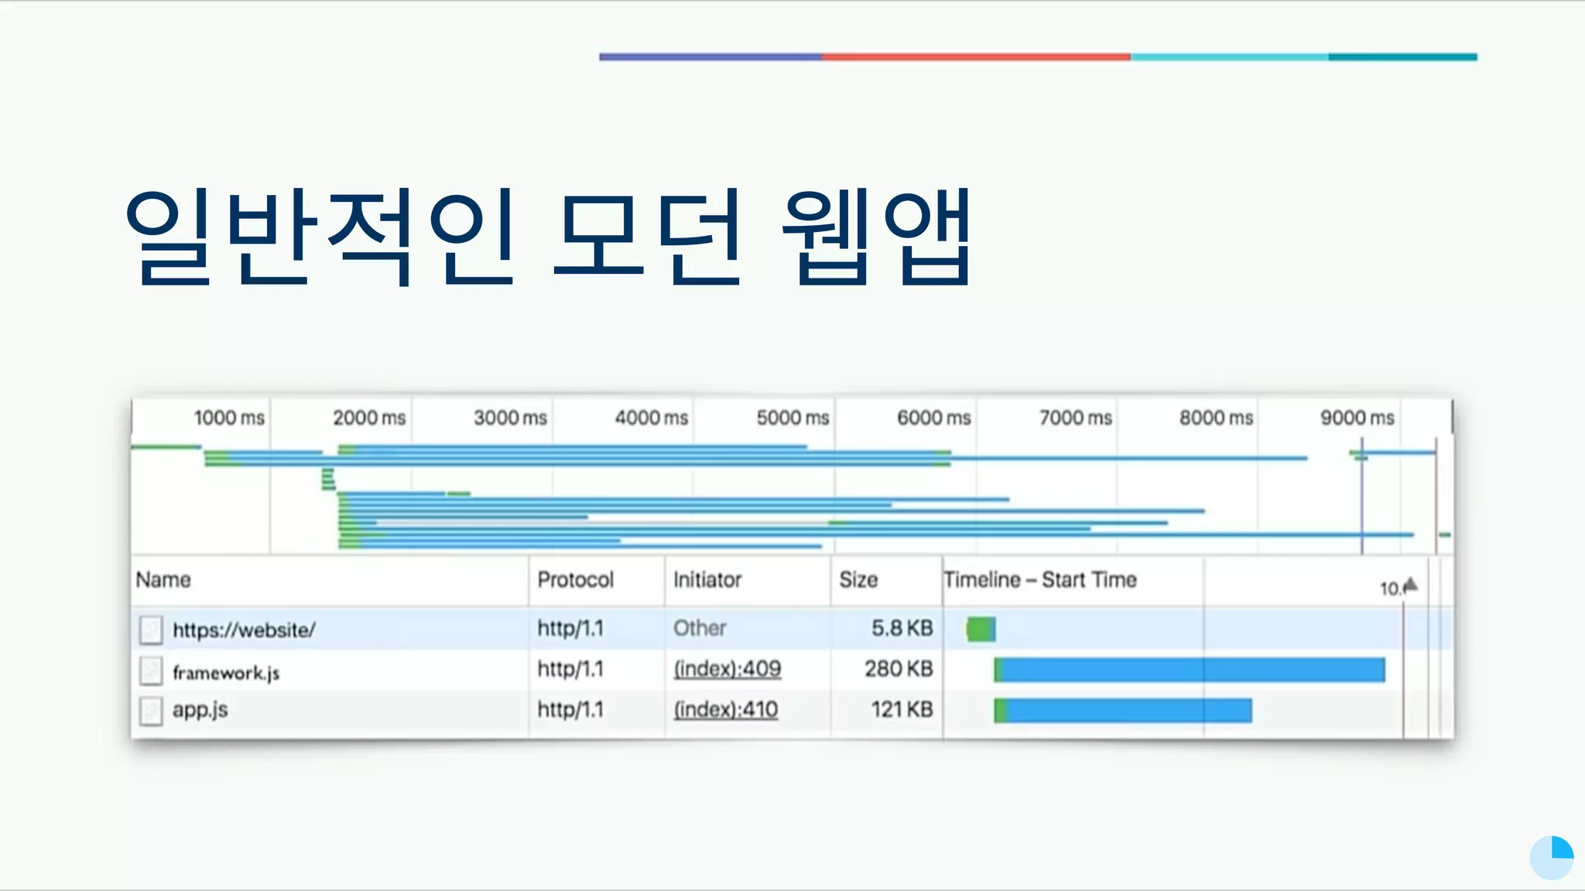The height and width of the screenshot is (891, 1585).
Task: Open the Timeline – Start Time header
Action: point(1040,580)
